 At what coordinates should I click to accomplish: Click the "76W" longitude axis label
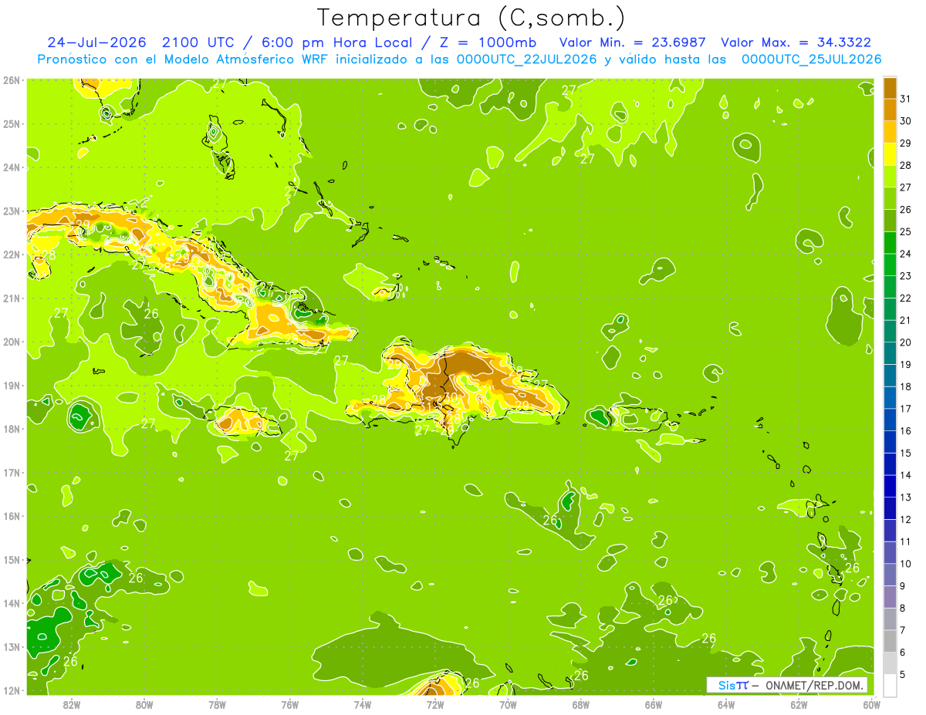pos(290,705)
